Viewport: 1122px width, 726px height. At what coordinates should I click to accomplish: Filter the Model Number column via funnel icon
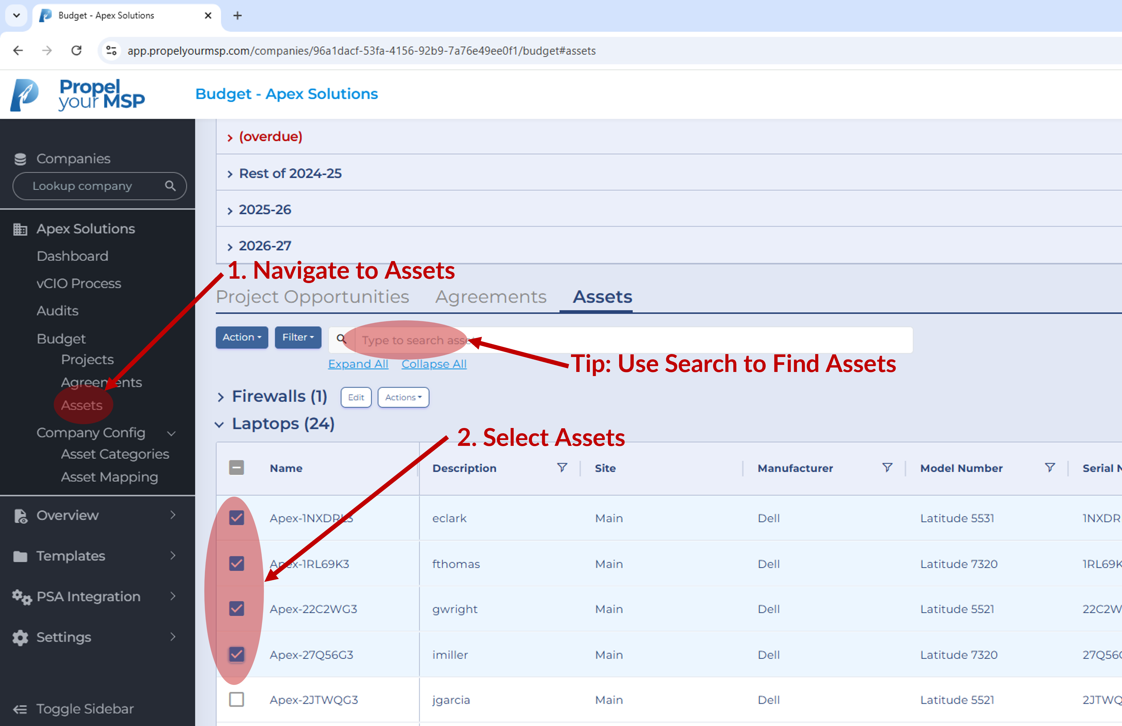(x=1050, y=467)
